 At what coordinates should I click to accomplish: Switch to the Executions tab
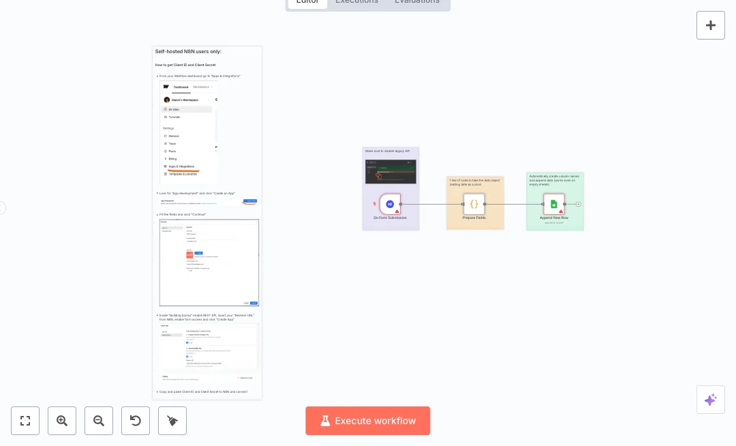pos(356,2)
